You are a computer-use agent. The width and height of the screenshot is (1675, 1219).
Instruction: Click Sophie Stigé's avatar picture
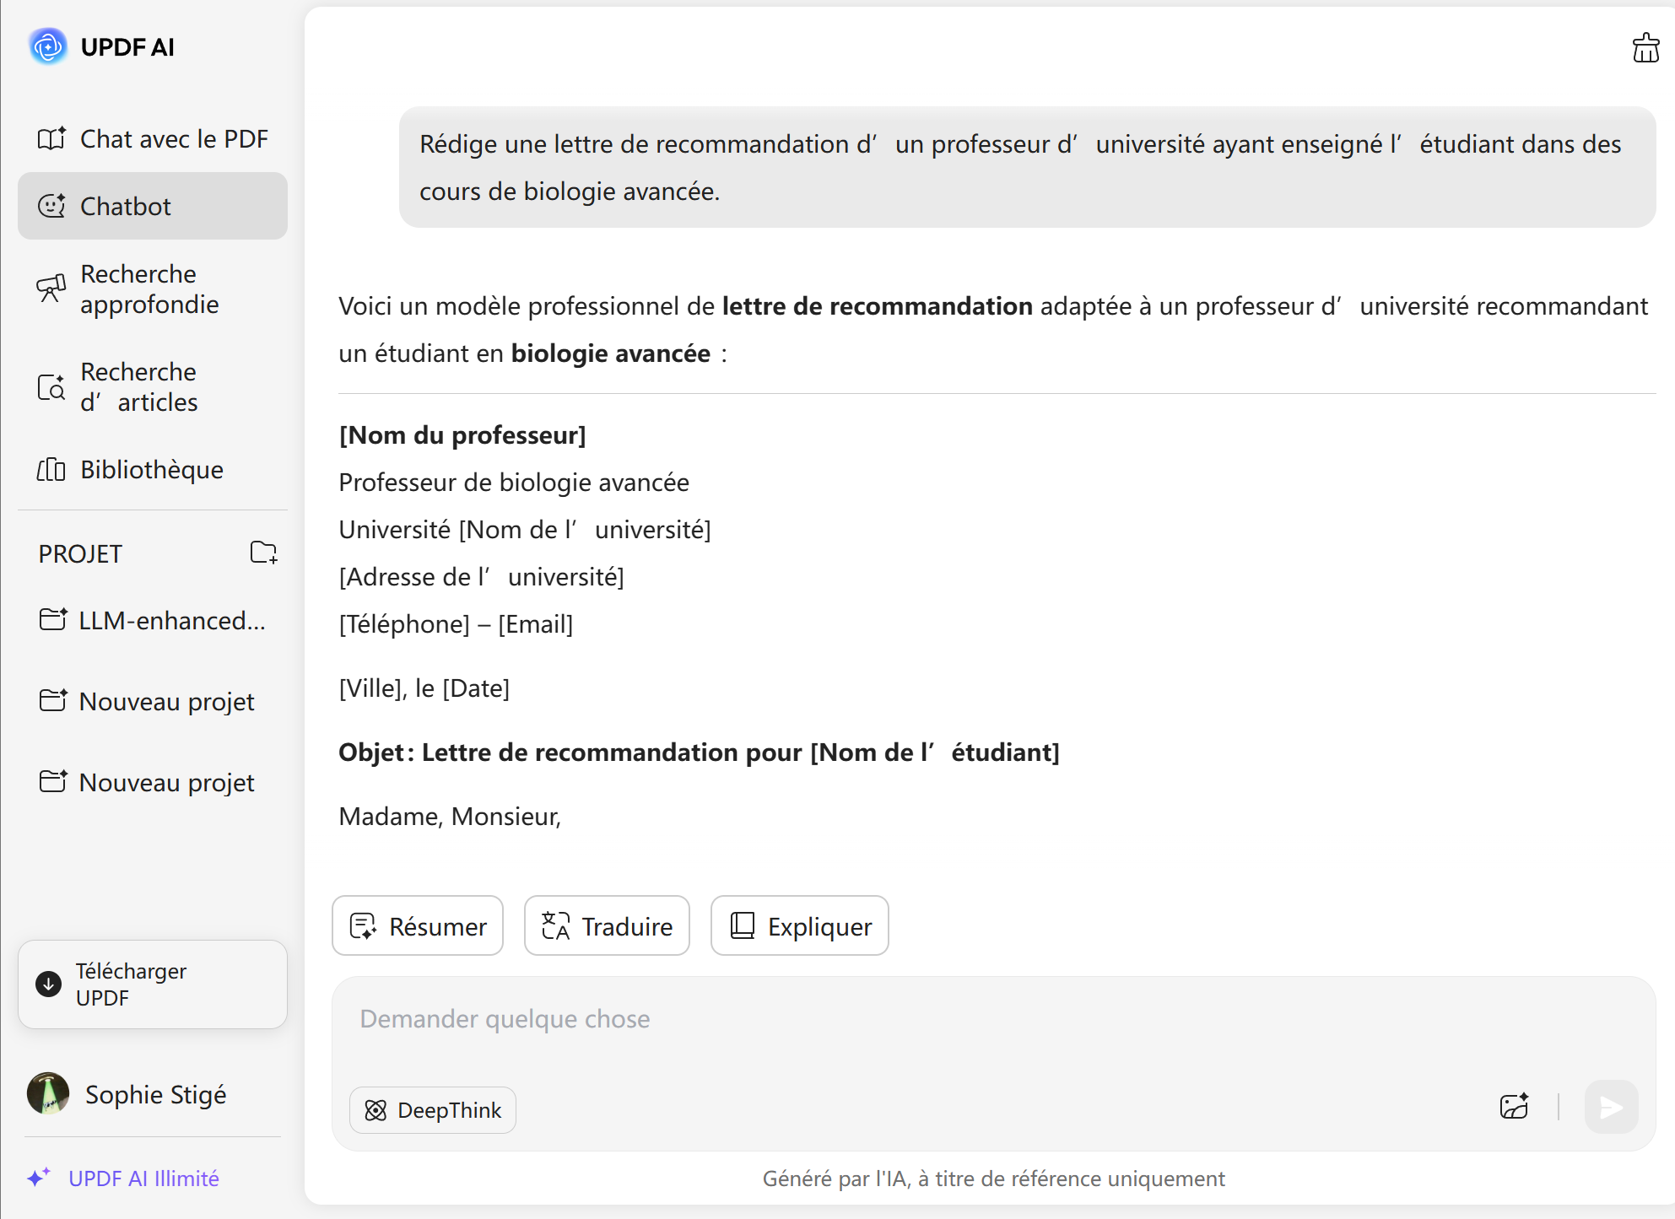click(x=48, y=1093)
